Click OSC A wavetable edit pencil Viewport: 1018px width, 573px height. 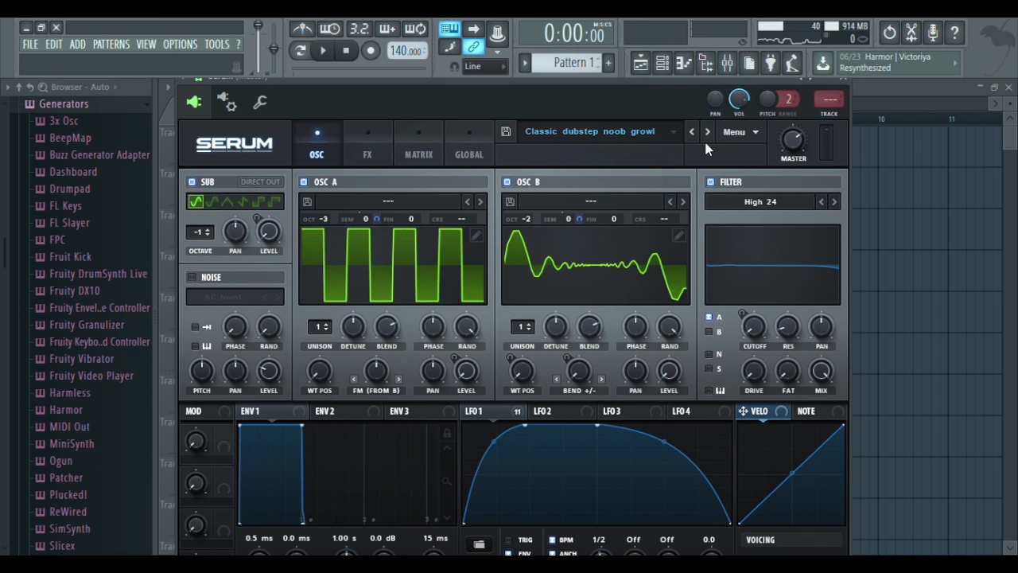coord(476,236)
